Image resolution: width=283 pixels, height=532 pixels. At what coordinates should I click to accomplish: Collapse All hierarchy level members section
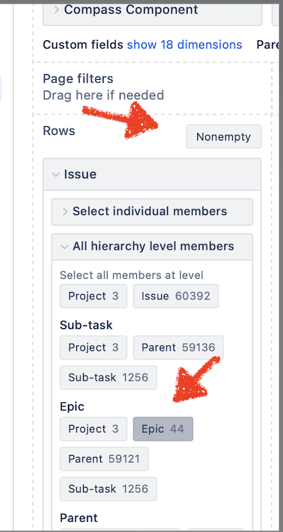[152, 247]
